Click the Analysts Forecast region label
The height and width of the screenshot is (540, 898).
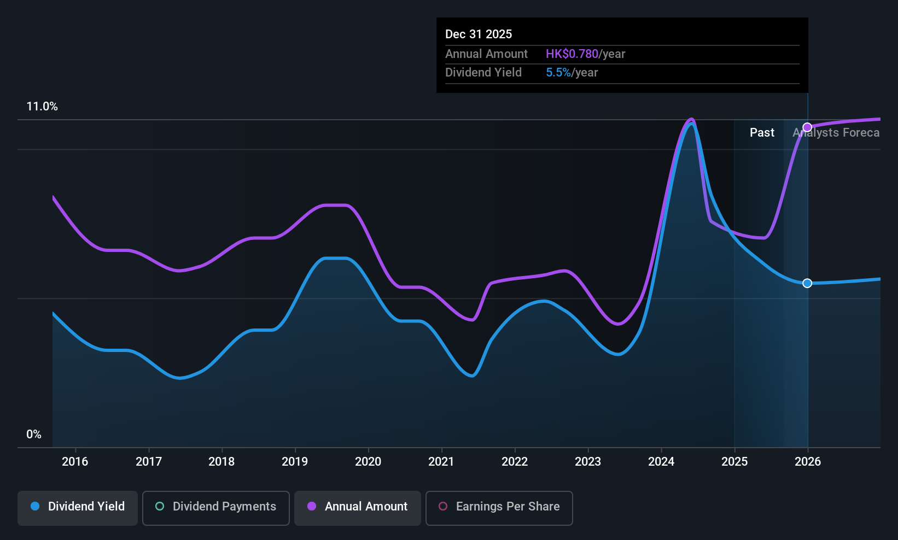point(836,132)
